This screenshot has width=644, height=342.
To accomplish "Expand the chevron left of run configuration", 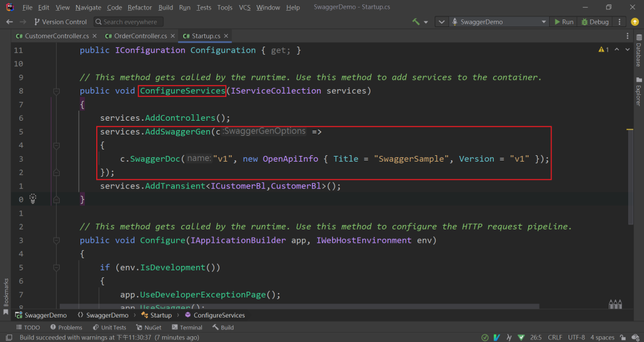I will point(441,22).
